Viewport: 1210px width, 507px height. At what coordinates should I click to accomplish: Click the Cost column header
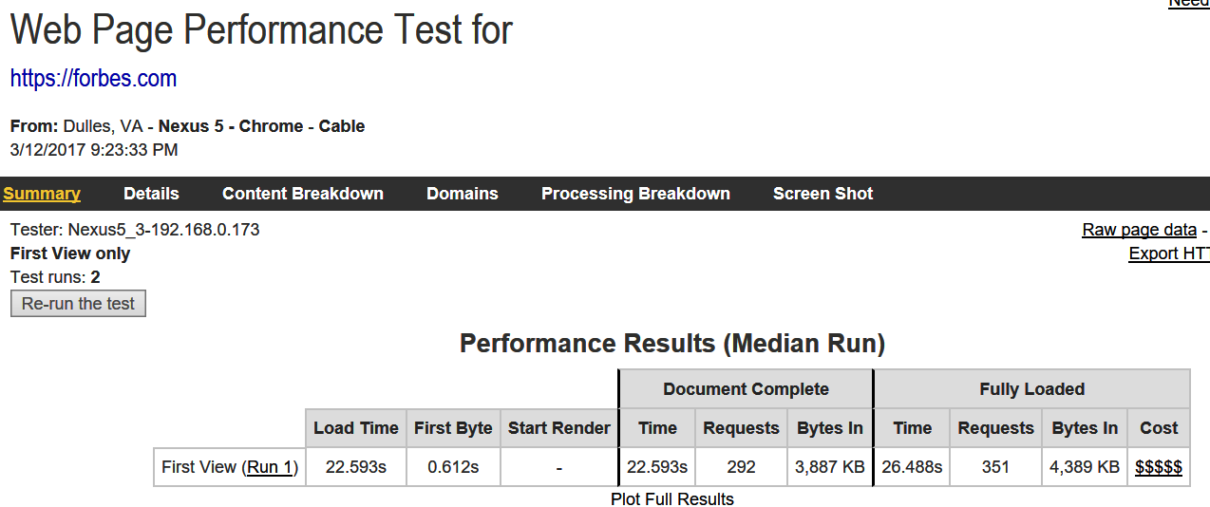tap(1159, 428)
